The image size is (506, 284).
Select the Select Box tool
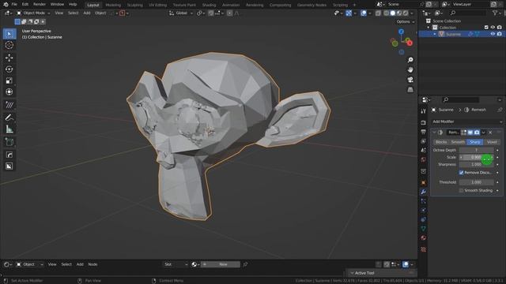(x=9, y=34)
